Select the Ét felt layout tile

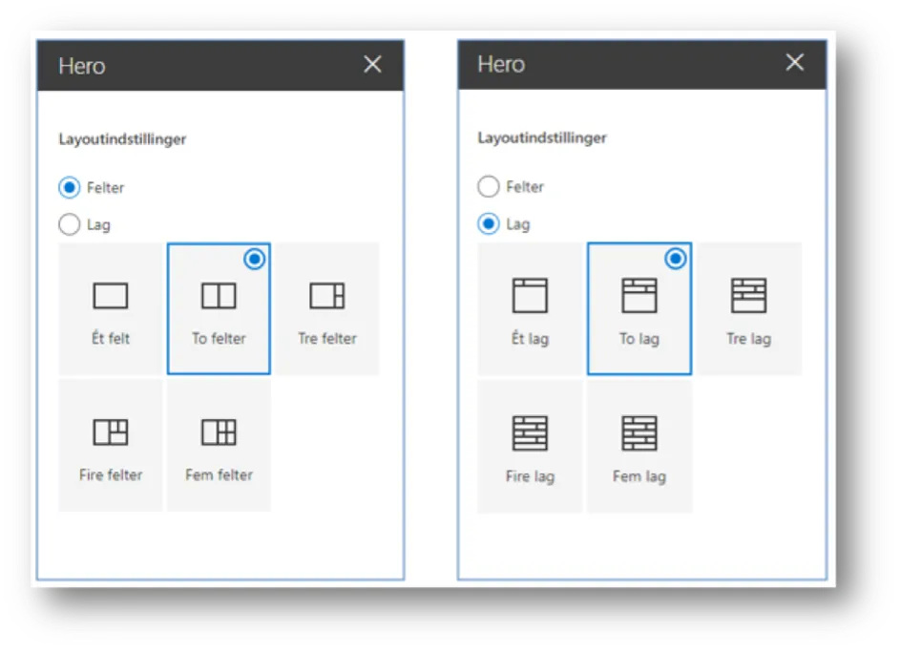pos(110,308)
